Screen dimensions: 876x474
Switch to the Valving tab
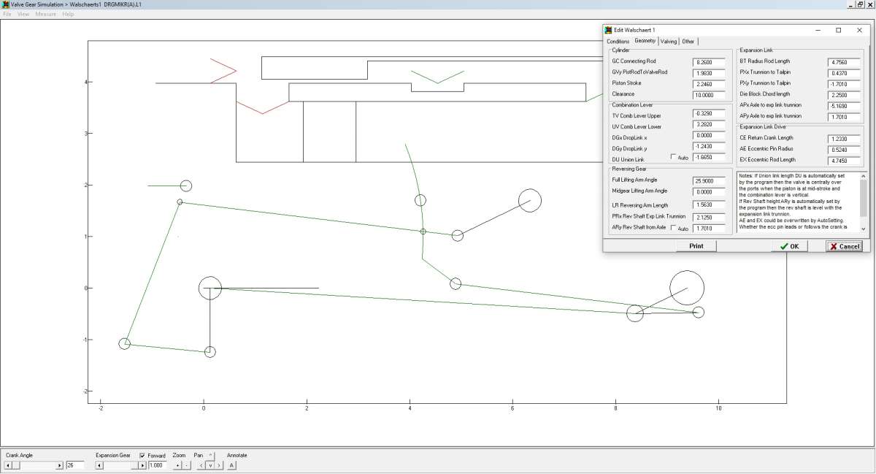[669, 42]
